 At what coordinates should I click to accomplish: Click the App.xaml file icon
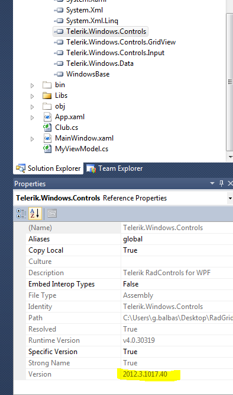[47, 117]
